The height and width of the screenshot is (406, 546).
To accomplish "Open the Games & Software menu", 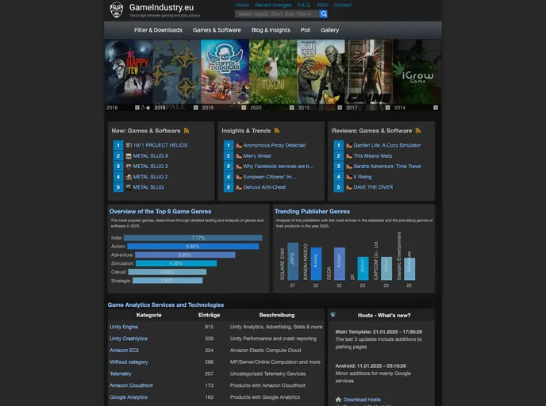I will pyautogui.click(x=217, y=30).
